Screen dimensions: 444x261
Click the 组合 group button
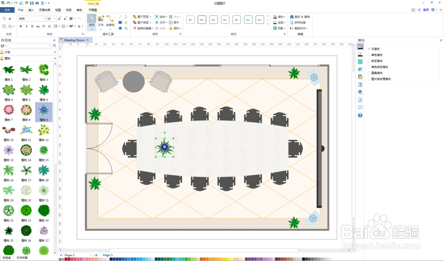pos(161,17)
